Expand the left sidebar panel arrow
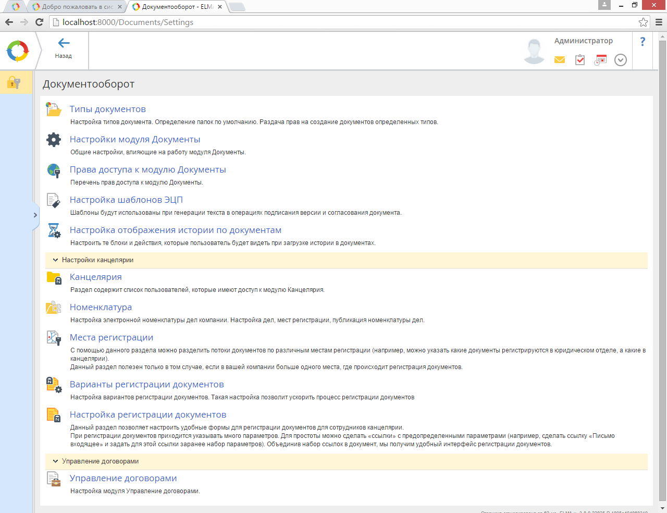 (35, 215)
